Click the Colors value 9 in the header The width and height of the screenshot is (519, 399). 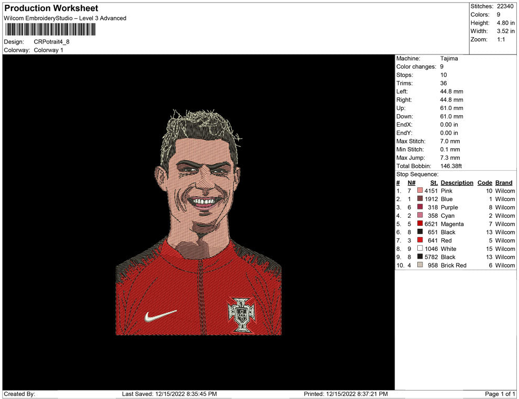coord(499,15)
